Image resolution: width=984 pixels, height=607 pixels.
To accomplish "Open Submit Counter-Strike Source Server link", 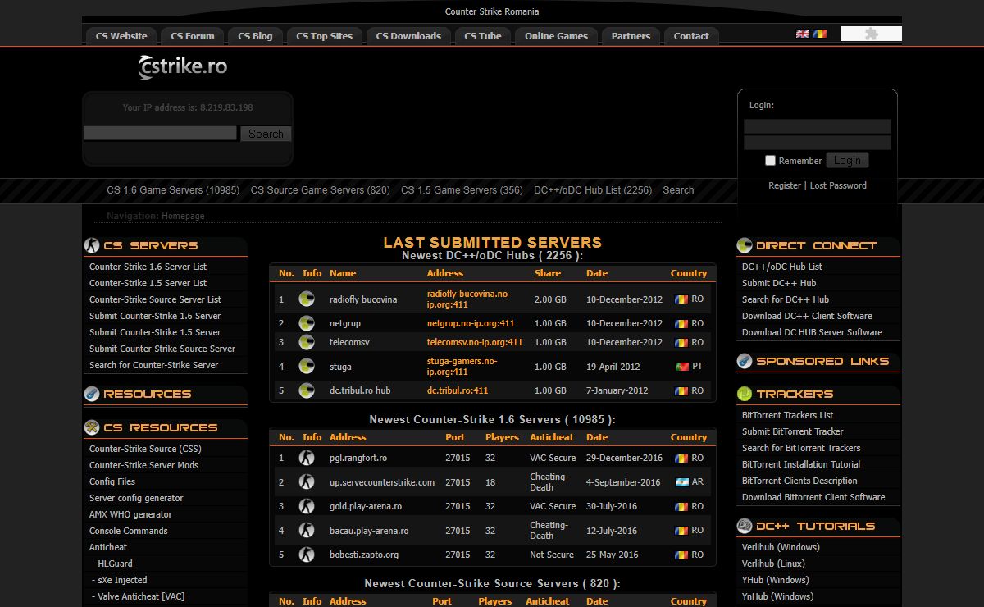I will tap(162, 349).
